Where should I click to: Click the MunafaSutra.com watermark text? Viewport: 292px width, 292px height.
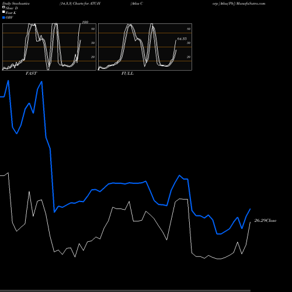(x=251, y=4)
